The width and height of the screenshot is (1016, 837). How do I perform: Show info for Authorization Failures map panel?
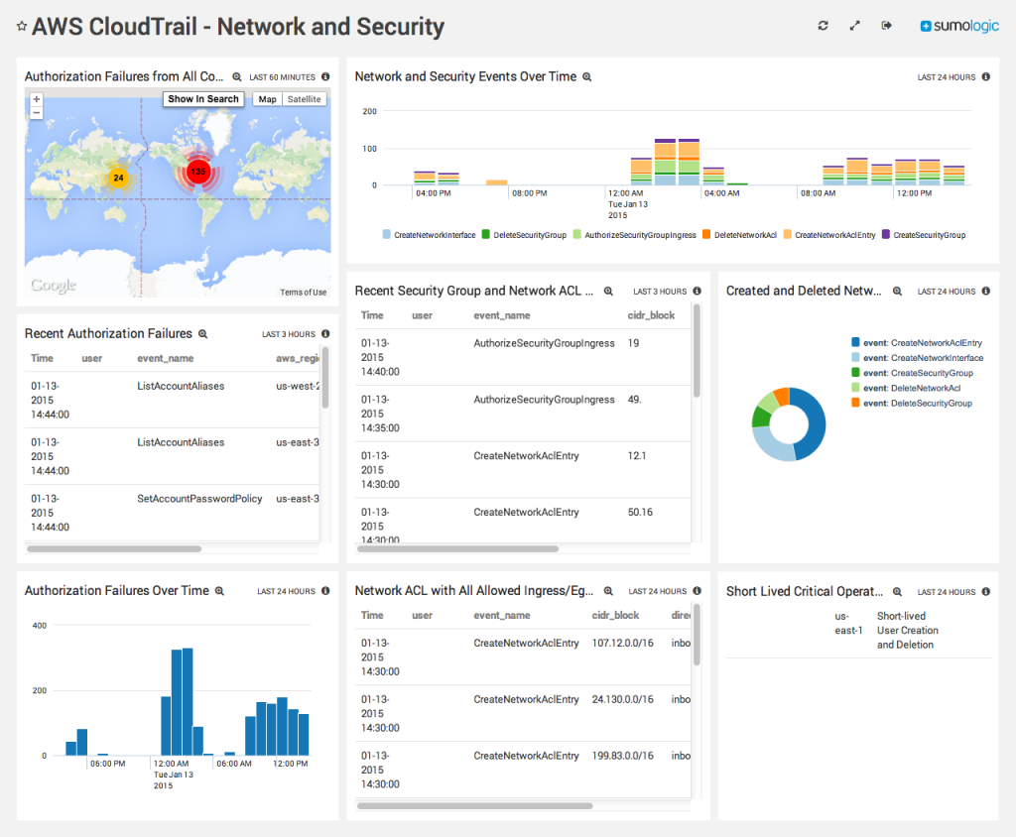325,76
